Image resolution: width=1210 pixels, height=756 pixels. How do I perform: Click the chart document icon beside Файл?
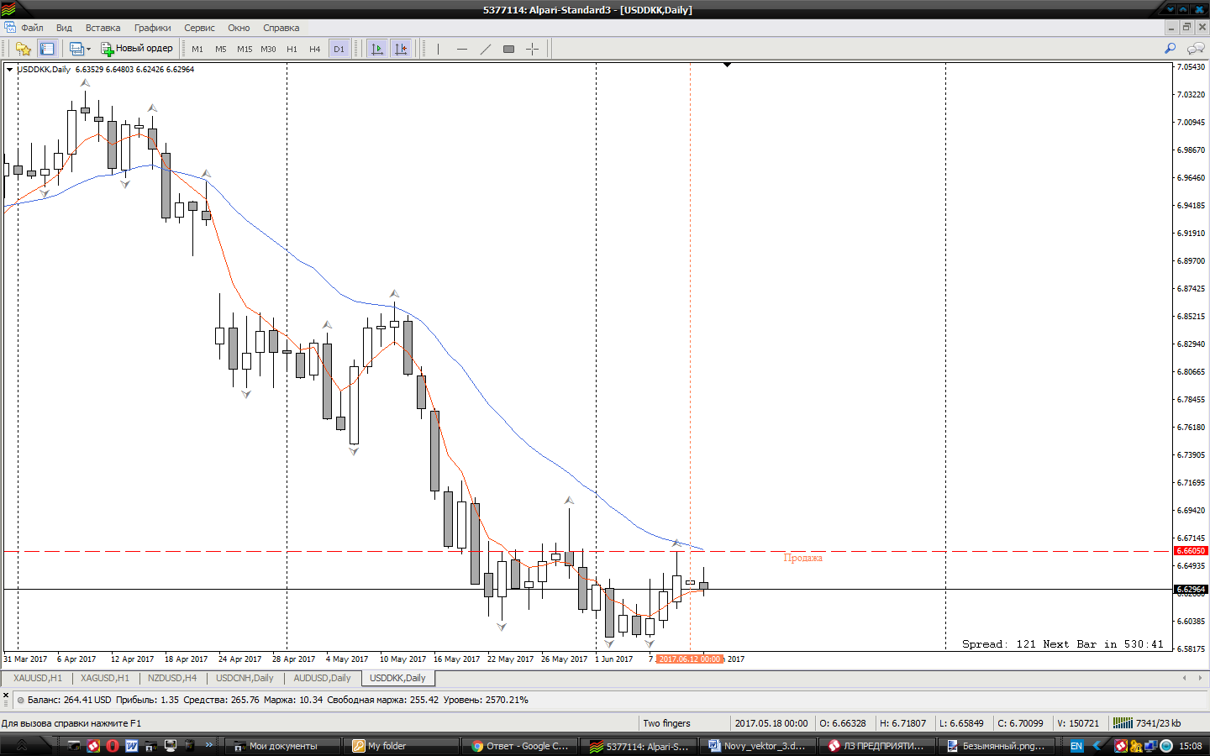coord(9,28)
